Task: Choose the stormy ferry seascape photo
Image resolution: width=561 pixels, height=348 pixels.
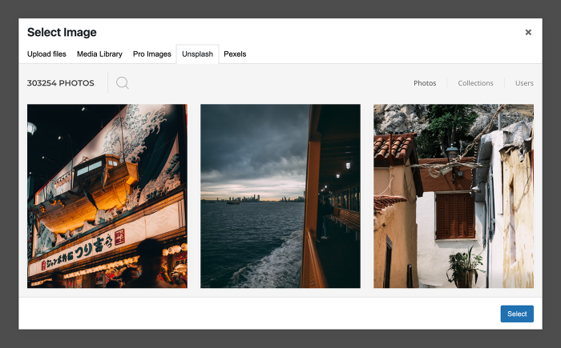Action: click(x=280, y=196)
